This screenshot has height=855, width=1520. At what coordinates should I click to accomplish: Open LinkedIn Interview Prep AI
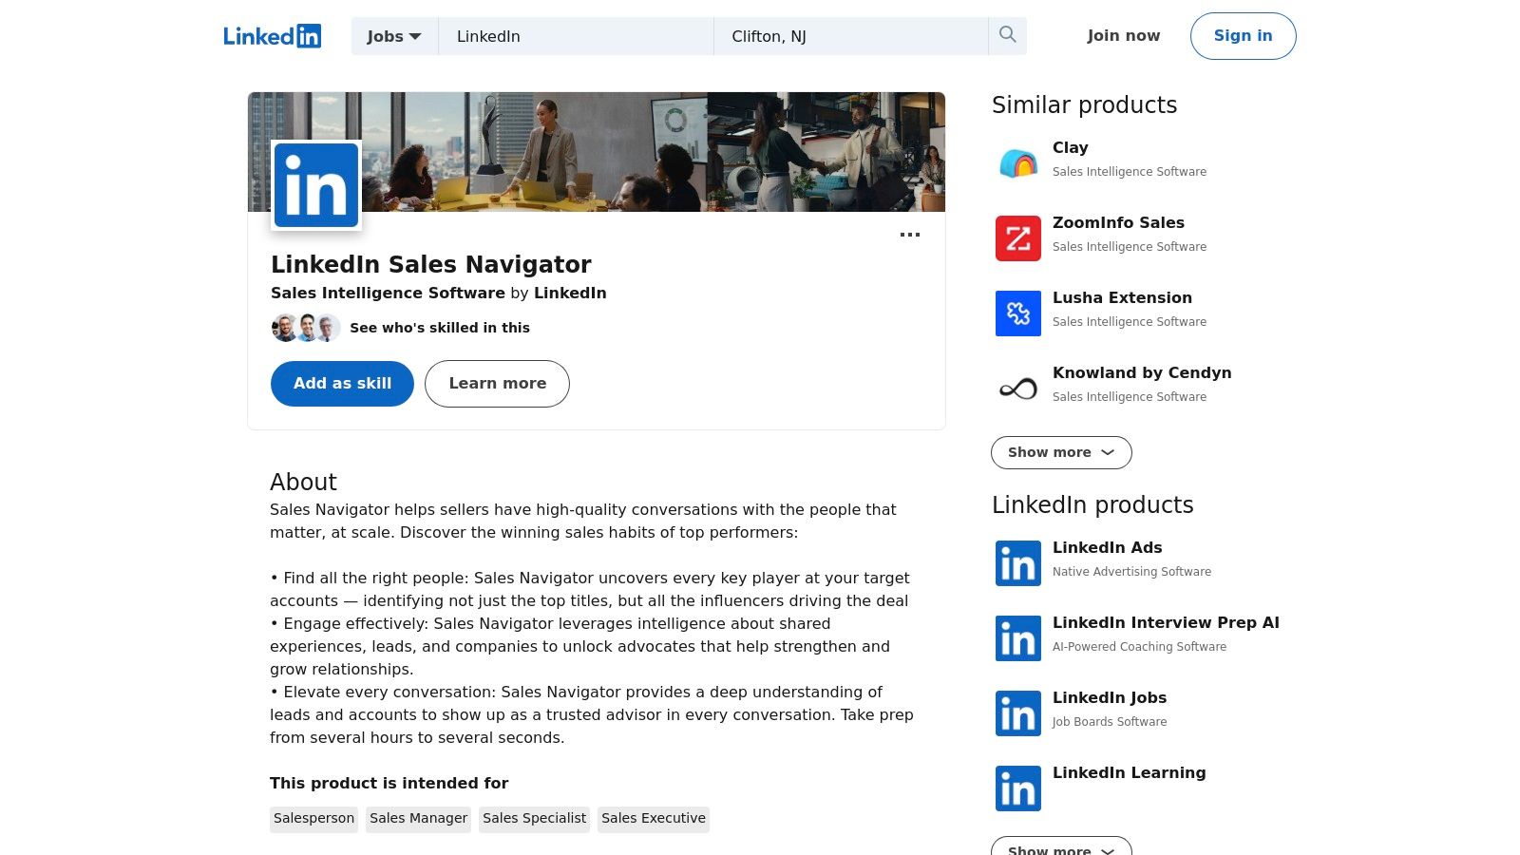(1166, 622)
